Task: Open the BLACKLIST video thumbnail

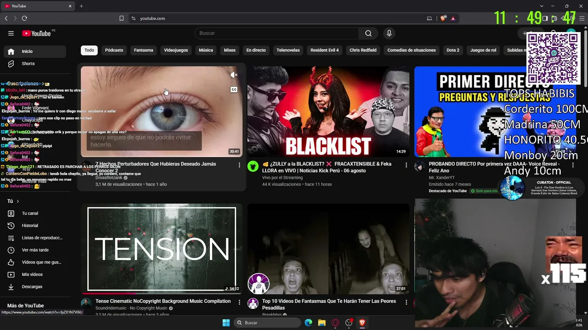Action: [328, 111]
